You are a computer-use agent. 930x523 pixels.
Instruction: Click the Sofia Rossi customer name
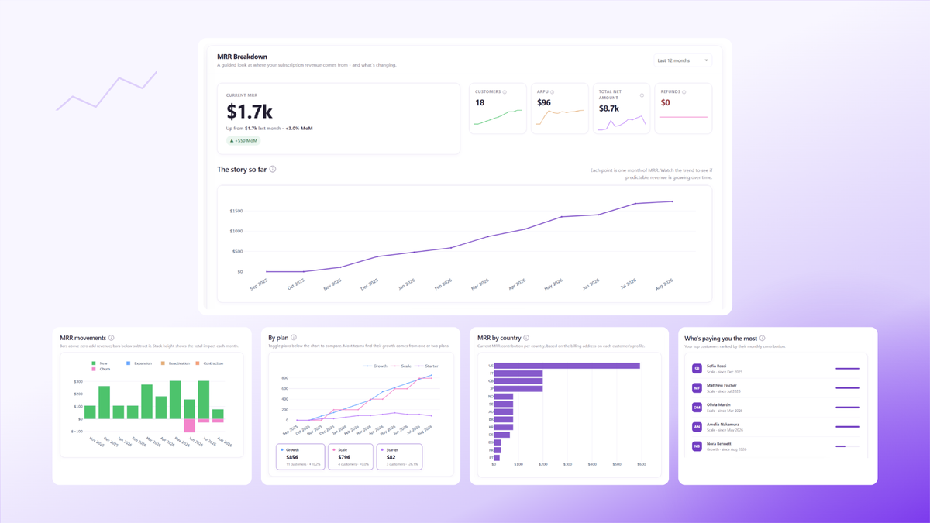pos(716,366)
